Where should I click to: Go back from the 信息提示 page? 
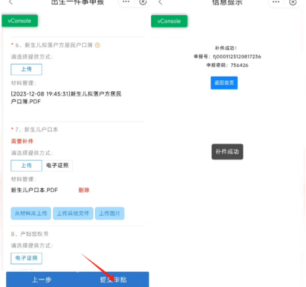[x=160, y=2]
